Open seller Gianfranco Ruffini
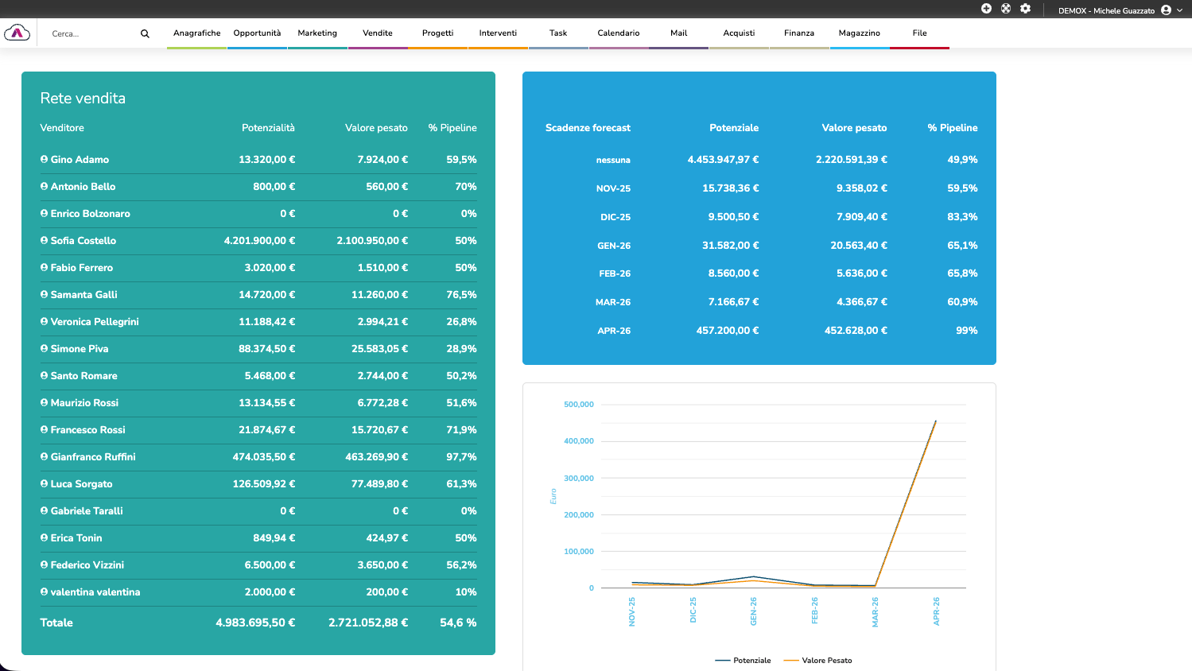Screen dimensions: 1192x671 pyautogui.click(x=93, y=457)
